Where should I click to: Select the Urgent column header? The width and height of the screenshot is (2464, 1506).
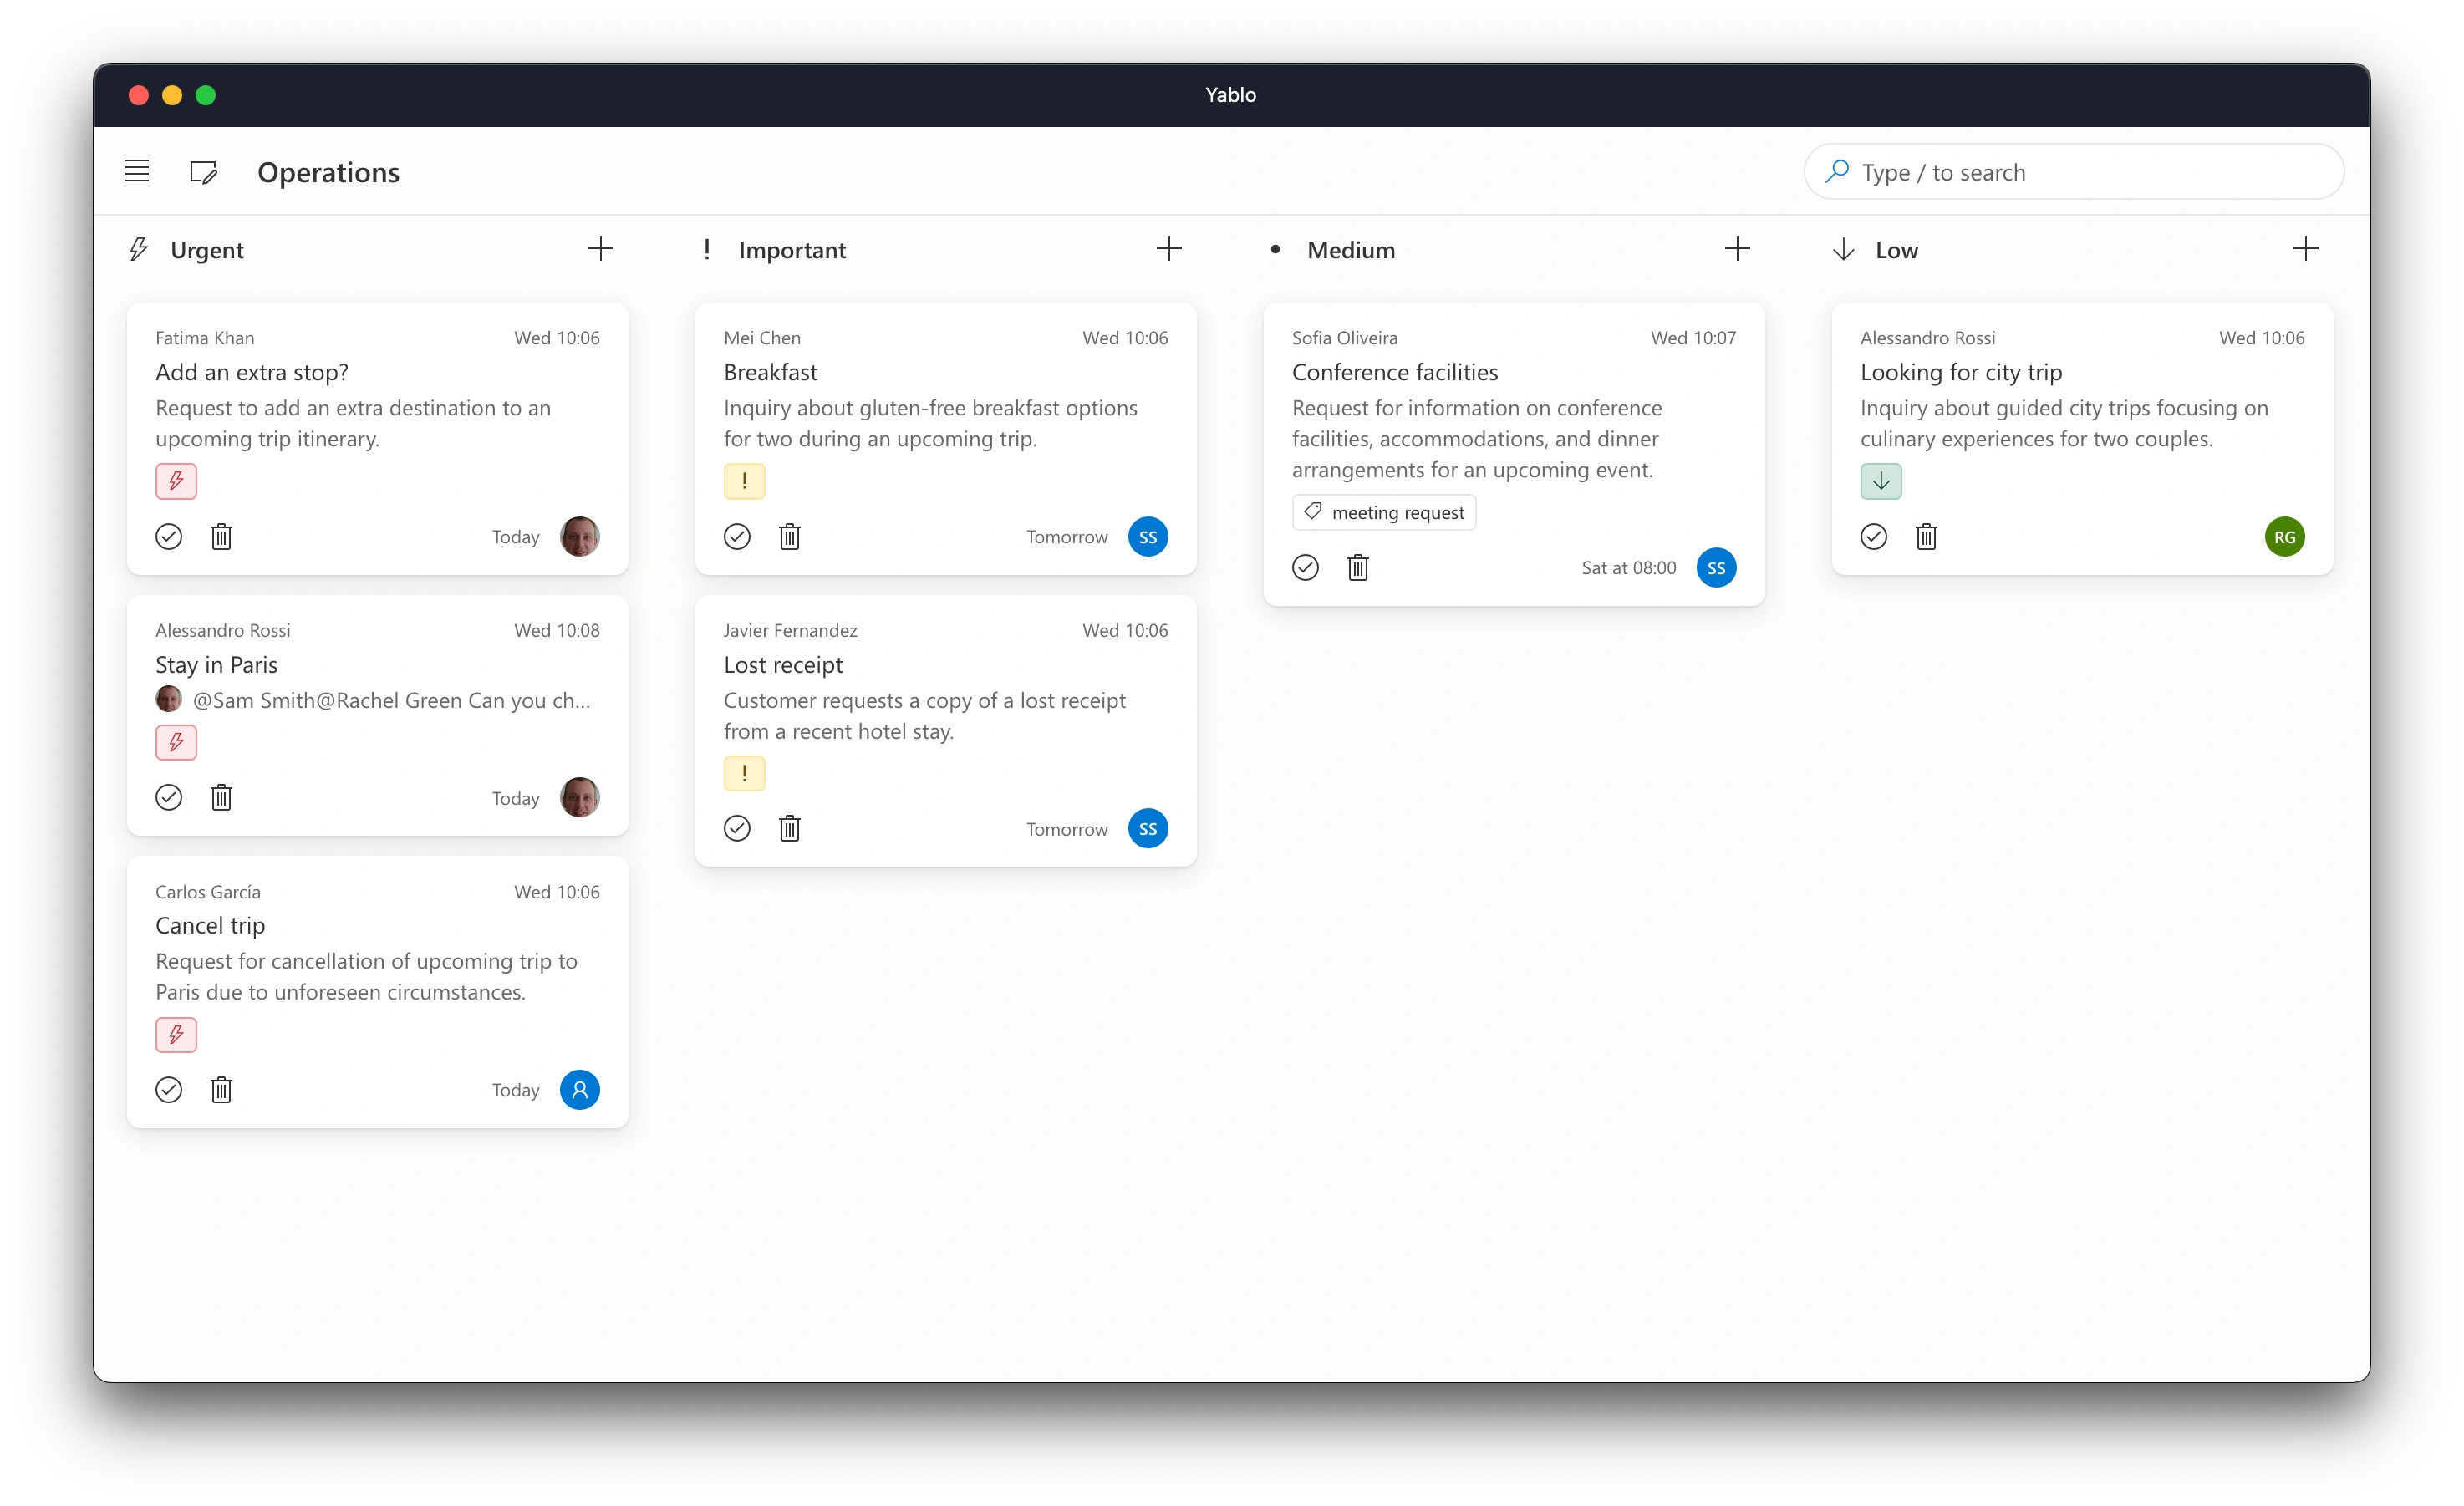tap(206, 250)
